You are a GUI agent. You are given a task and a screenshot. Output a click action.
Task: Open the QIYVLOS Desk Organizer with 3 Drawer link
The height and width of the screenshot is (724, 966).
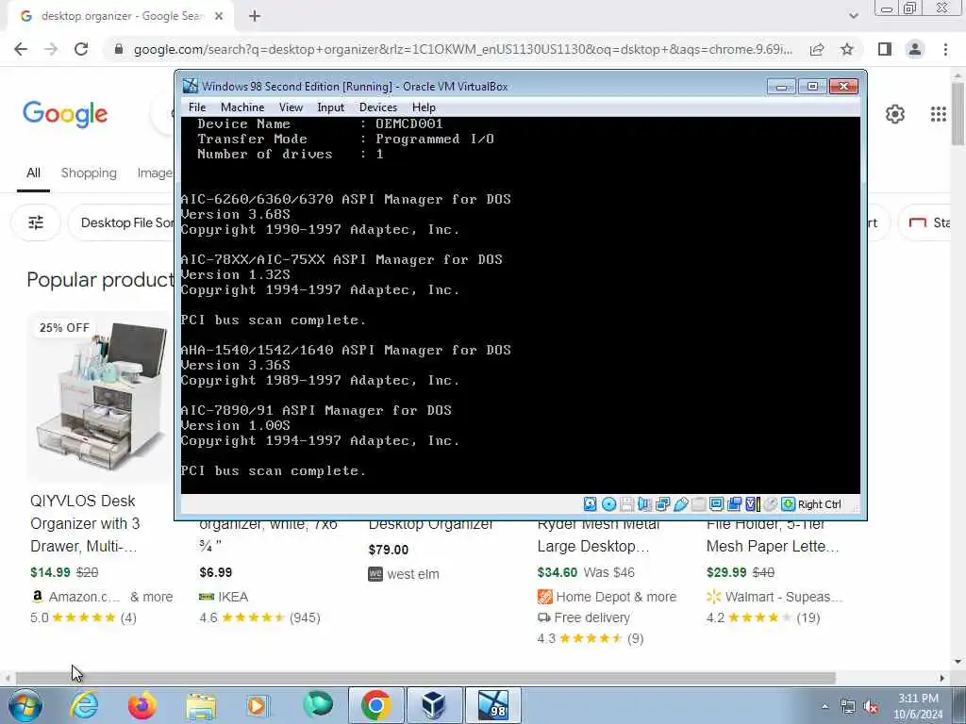(85, 523)
